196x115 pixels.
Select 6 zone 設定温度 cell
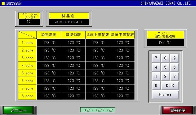coord(49,81)
